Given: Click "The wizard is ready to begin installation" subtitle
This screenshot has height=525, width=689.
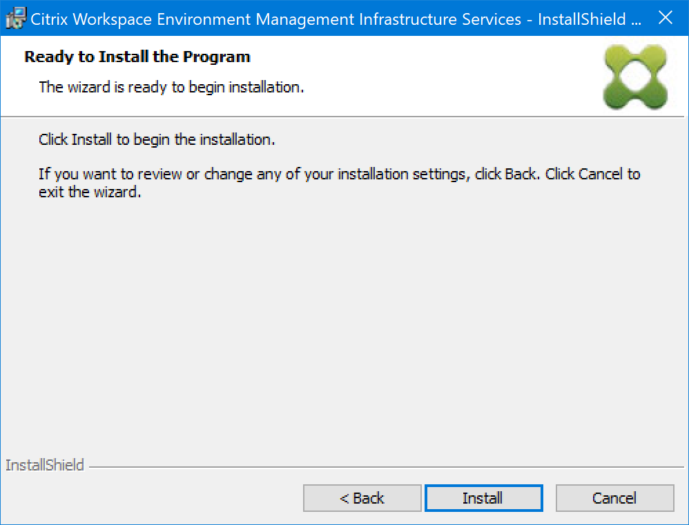Looking at the screenshot, I should coord(171,88).
